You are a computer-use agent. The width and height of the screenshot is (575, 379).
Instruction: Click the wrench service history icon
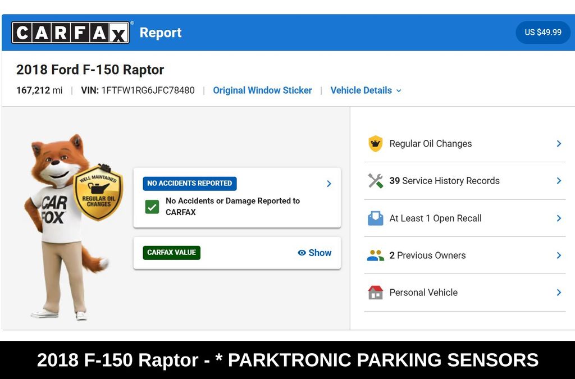point(375,181)
